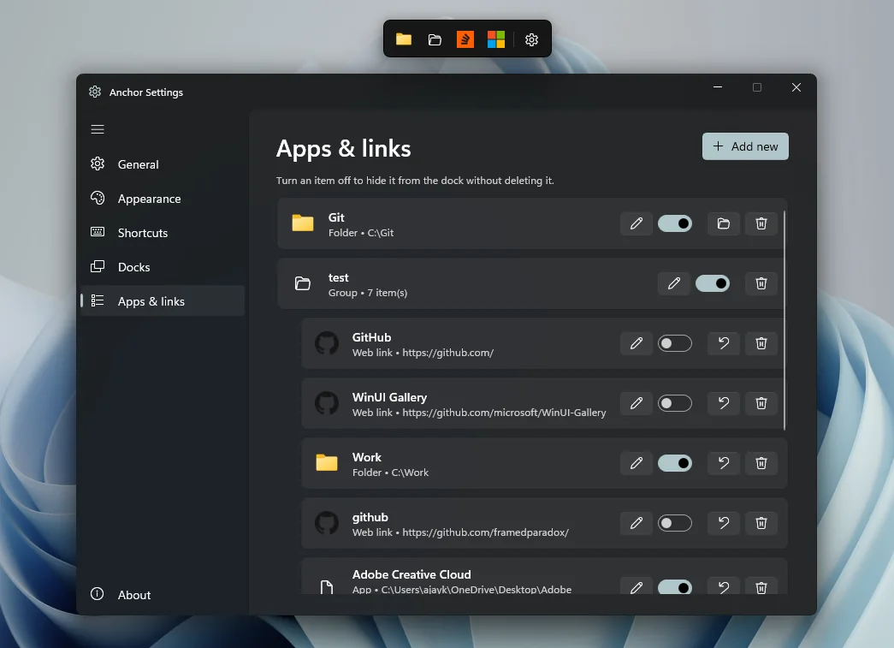The image size is (894, 648).
Task: Click the list scrollbar
Action: click(x=784, y=320)
